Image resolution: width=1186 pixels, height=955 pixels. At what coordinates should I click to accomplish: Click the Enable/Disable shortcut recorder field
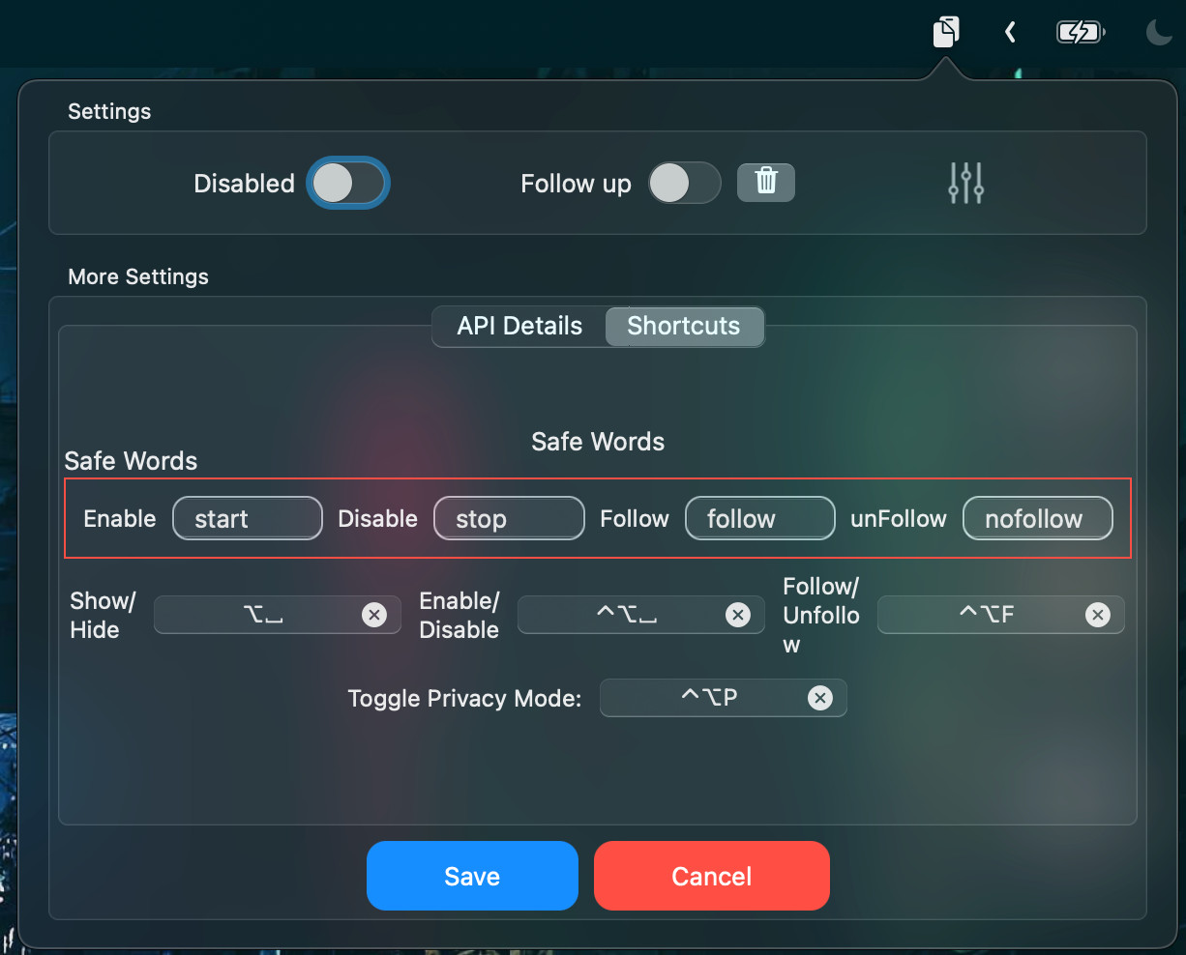coord(641,615)
